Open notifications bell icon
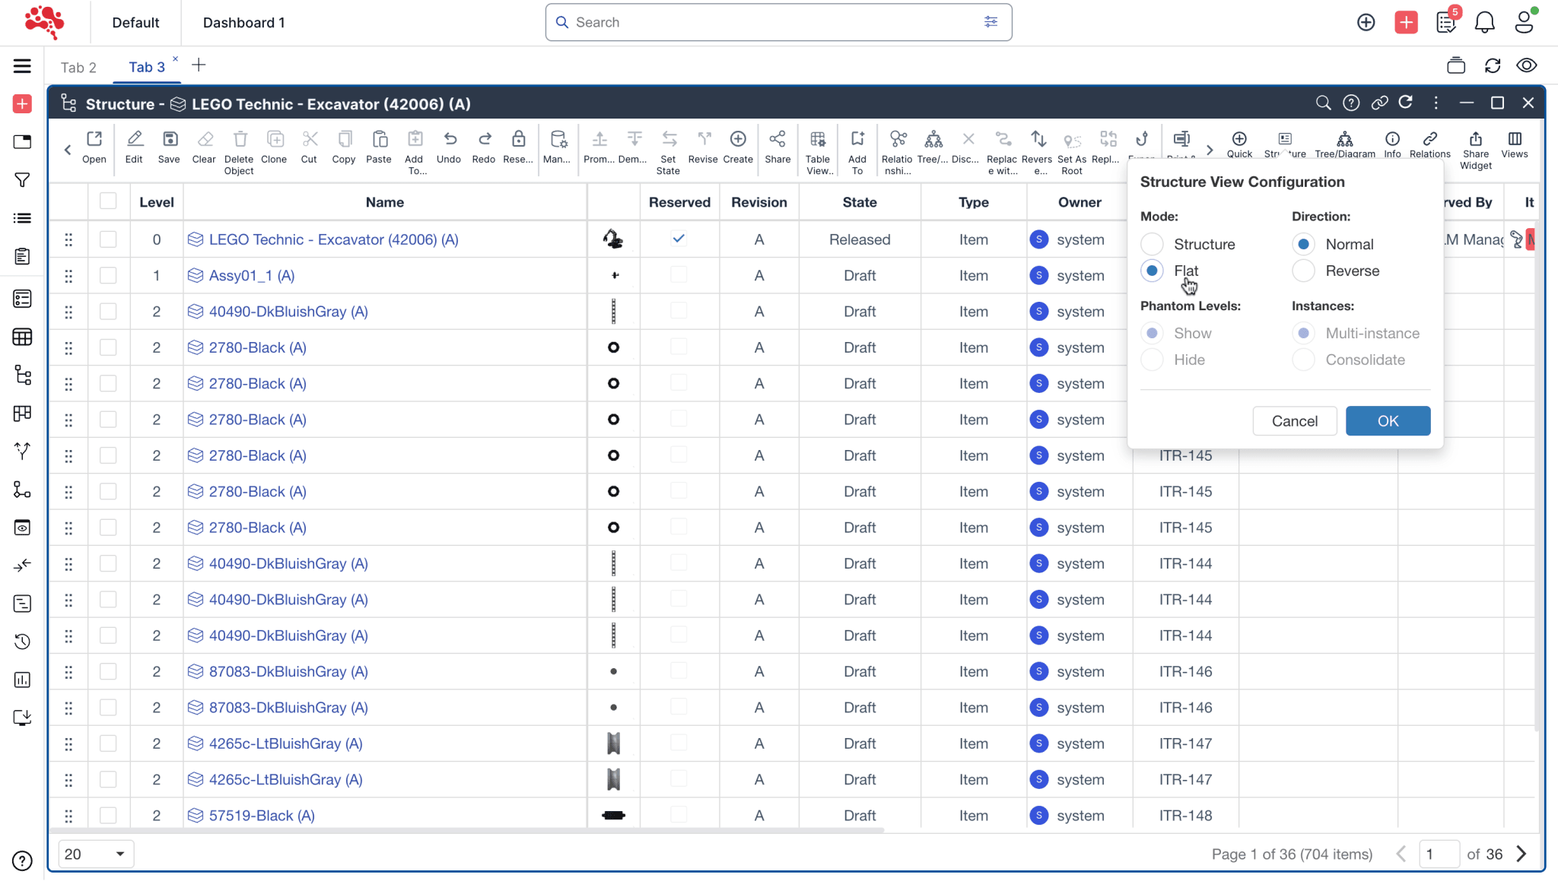Screen dimensions: 1558x881 (1484, 23)
